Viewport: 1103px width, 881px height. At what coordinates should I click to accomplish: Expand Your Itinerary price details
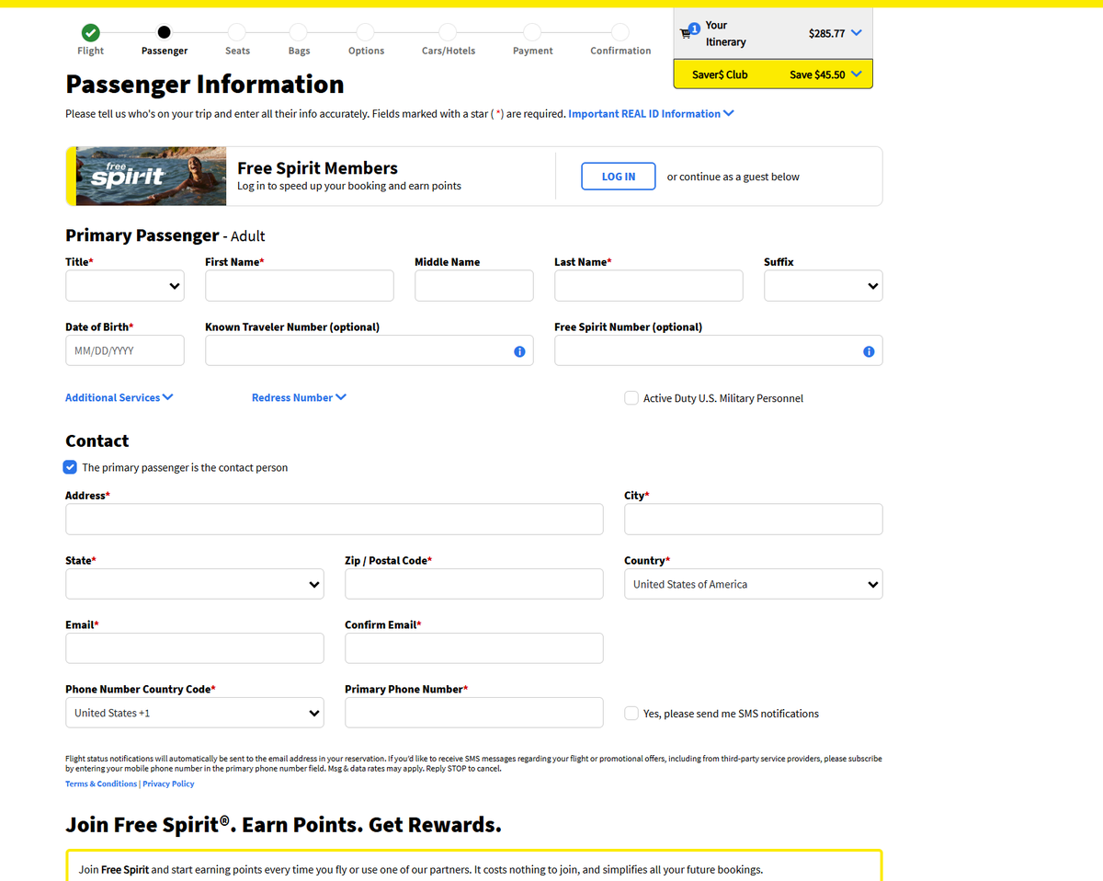(x=857, y=33)
